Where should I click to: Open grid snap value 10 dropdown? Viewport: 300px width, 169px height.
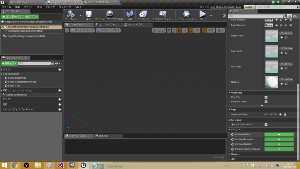[185, 30]
